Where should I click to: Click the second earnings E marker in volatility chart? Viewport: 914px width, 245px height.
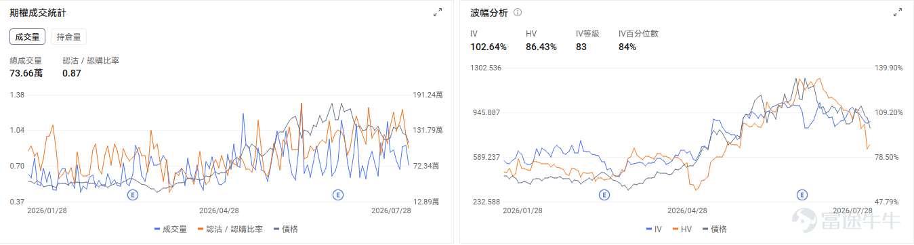803,195
